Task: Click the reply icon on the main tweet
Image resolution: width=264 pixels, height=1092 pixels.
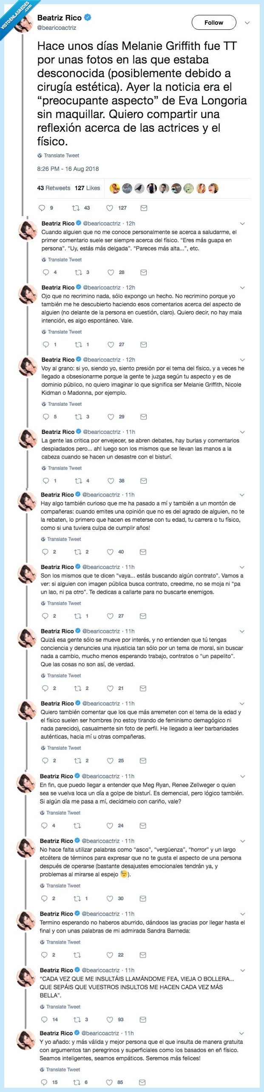Action: tap(41, 208)
